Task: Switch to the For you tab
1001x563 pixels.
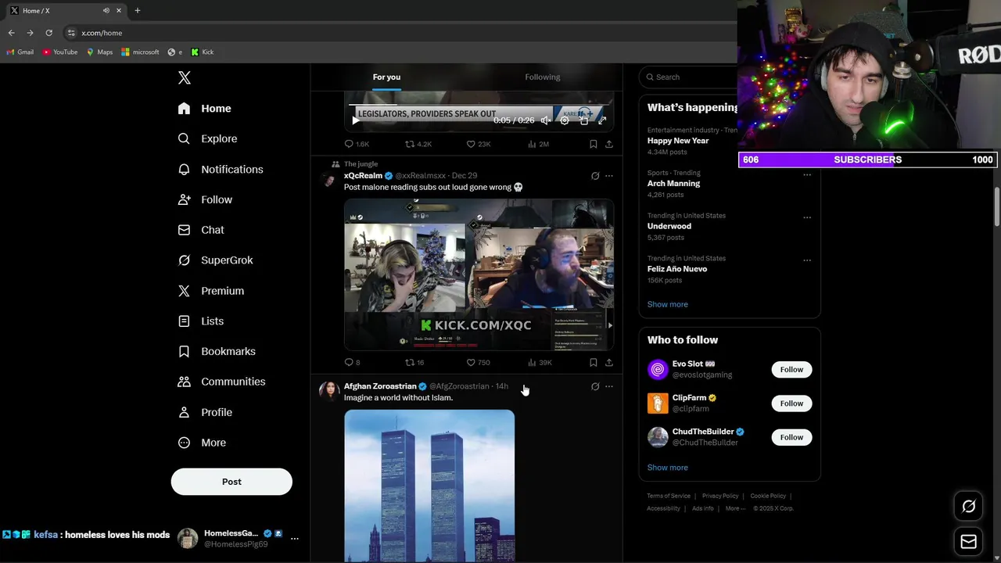Action: (386, 77)
